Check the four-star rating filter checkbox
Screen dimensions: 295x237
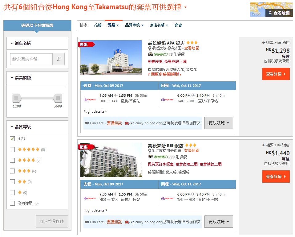point(12,160)
